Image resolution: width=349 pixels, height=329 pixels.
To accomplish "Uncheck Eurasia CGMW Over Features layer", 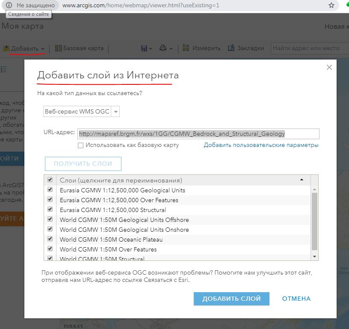I will click(x=50, y=200).
